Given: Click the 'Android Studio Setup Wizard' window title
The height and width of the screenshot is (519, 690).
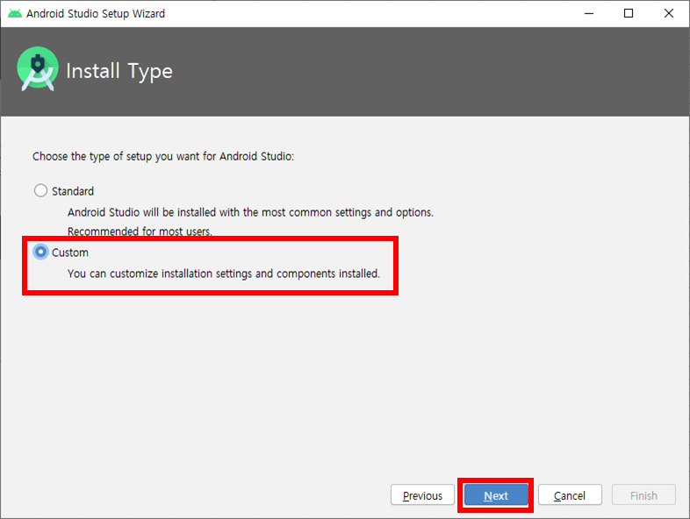Looking at the screenshot, I should coord(96,14).
